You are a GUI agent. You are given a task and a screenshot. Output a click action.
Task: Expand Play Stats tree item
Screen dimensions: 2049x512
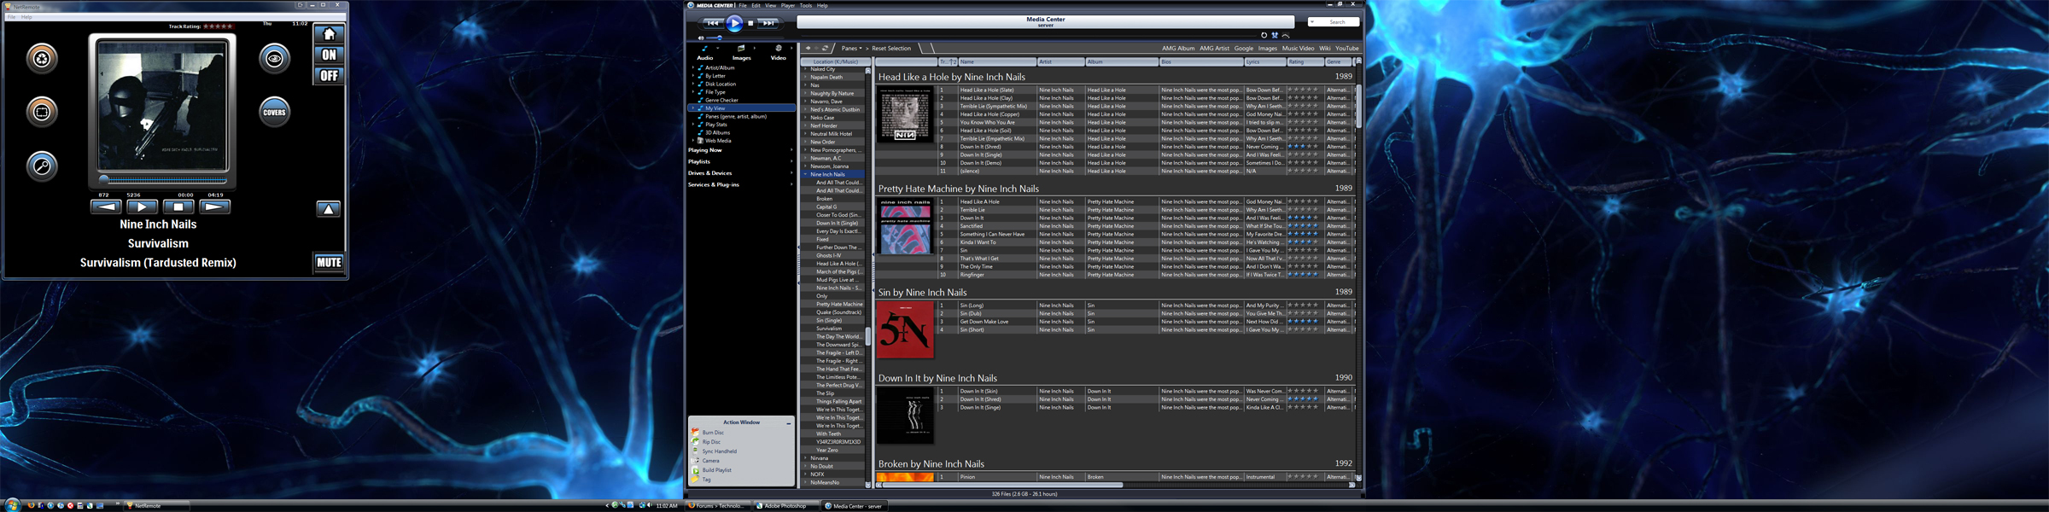pyautogui.click(x=693, y=125)
